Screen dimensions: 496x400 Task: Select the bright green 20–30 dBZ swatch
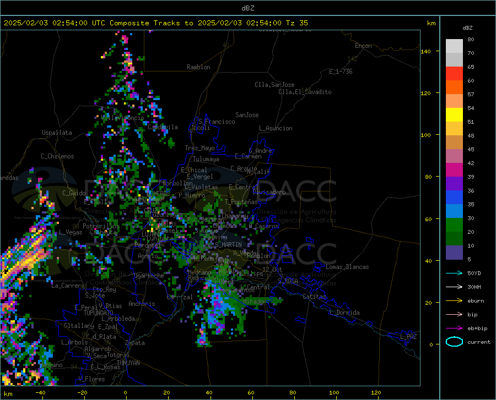point(454,225)
